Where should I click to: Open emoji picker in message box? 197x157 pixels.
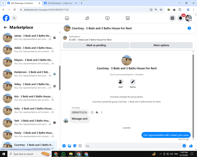pyautogui.click(x=184, y=146)
